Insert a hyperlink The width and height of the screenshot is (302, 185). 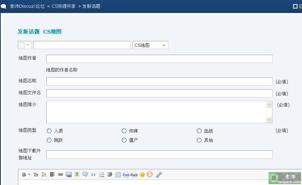point(60,175)
